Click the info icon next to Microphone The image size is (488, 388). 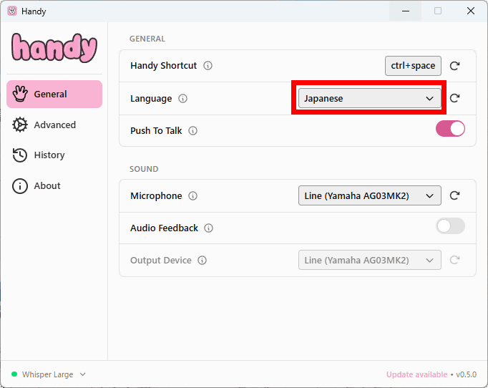192,196
